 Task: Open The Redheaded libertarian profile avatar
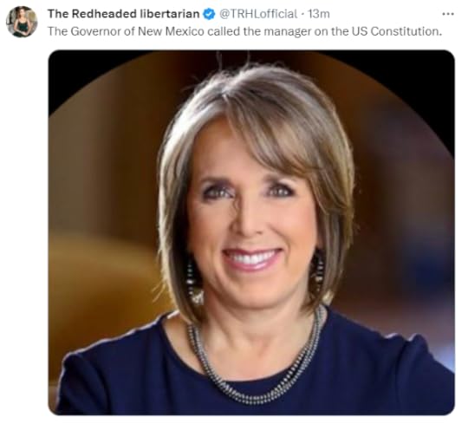(22, 22)
